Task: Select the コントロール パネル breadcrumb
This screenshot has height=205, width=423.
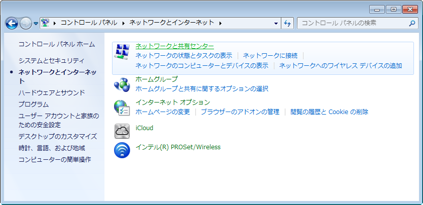Action: [89, 23]
